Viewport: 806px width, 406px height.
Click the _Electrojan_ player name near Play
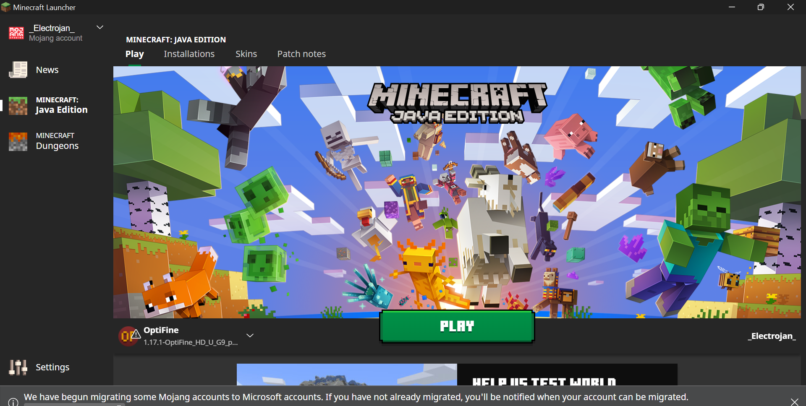[772, 336]
